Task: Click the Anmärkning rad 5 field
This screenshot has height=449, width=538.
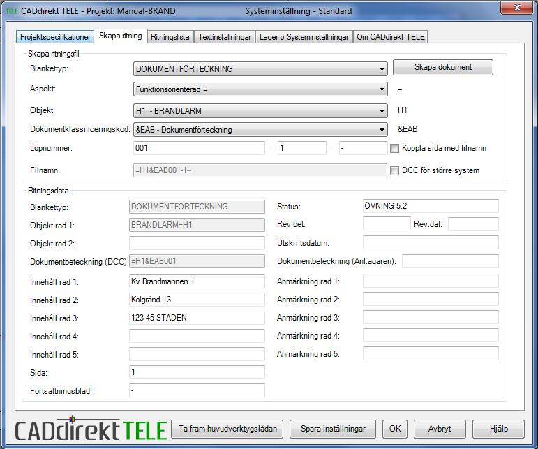Action: [431, 353]
